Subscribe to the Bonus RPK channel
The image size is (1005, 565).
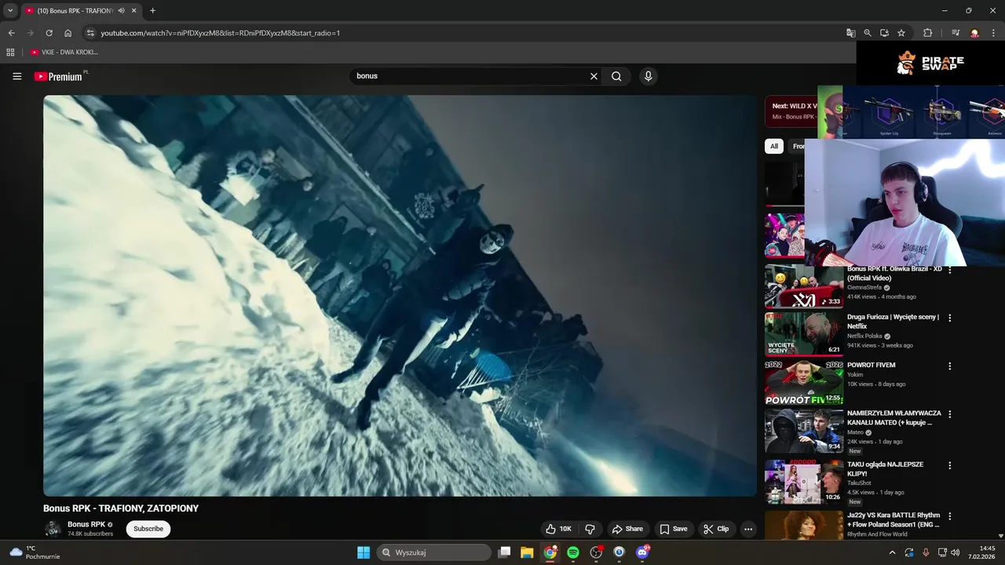coord(148,529)
